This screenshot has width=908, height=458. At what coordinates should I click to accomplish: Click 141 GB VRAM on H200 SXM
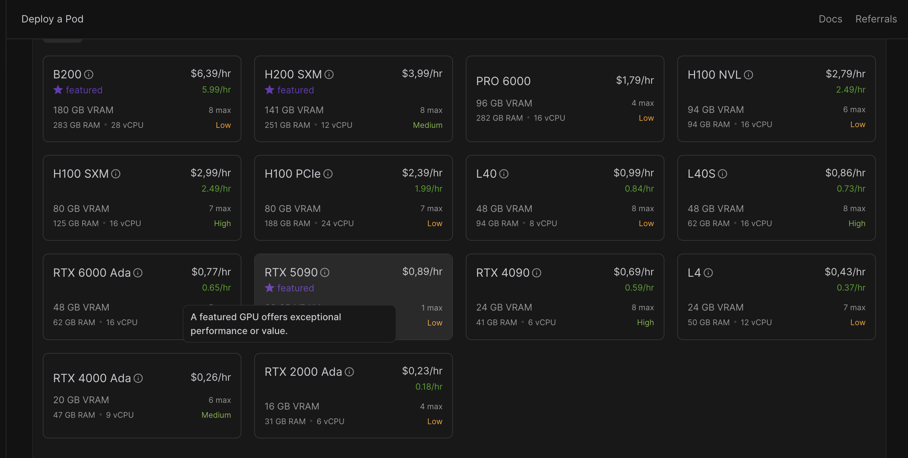294,110
